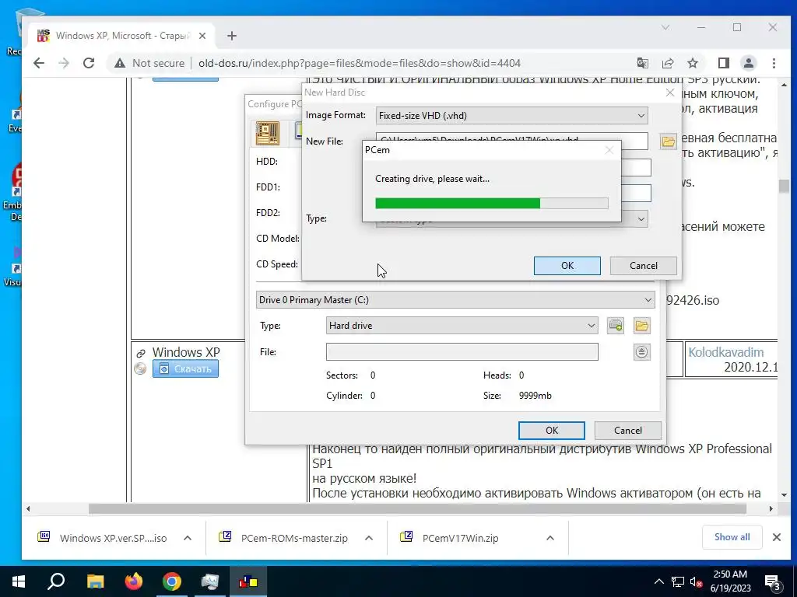
Task: Expand Windows XP iso download options
Action: pyautogui.click(x=188, y=538)
